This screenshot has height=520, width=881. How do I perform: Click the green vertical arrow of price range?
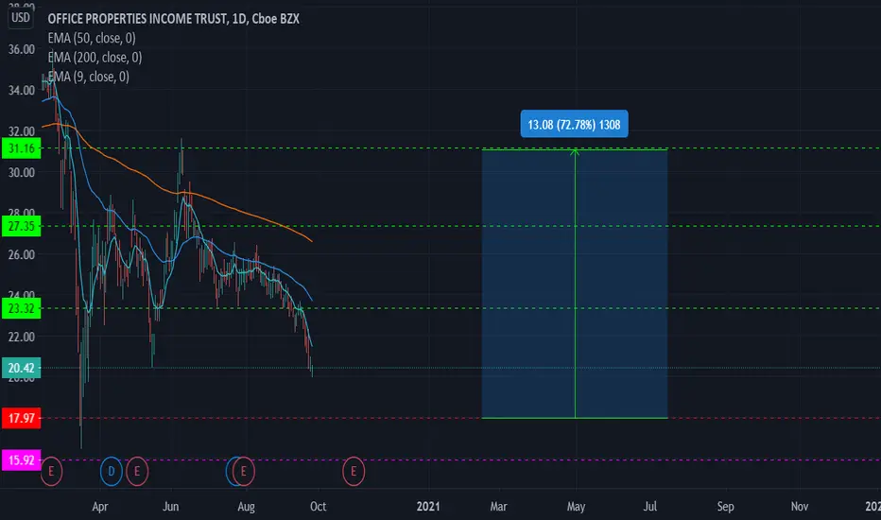[575, 284]
